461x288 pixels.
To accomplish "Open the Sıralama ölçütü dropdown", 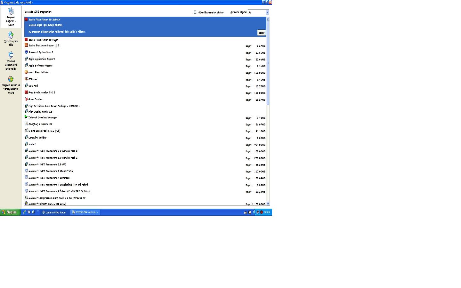I will [x=258, y=12].
